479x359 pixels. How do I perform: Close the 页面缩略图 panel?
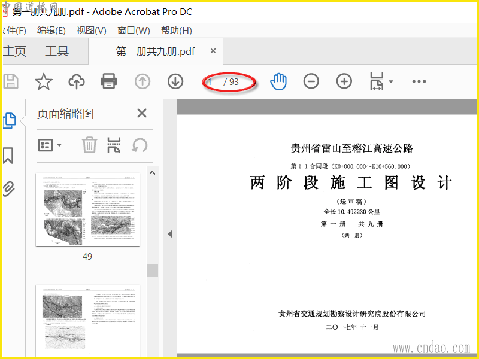click(142, 113)
